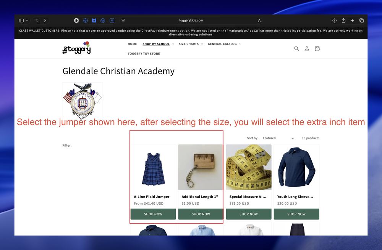Click the blue cat-face extension icon

[94, 21]
